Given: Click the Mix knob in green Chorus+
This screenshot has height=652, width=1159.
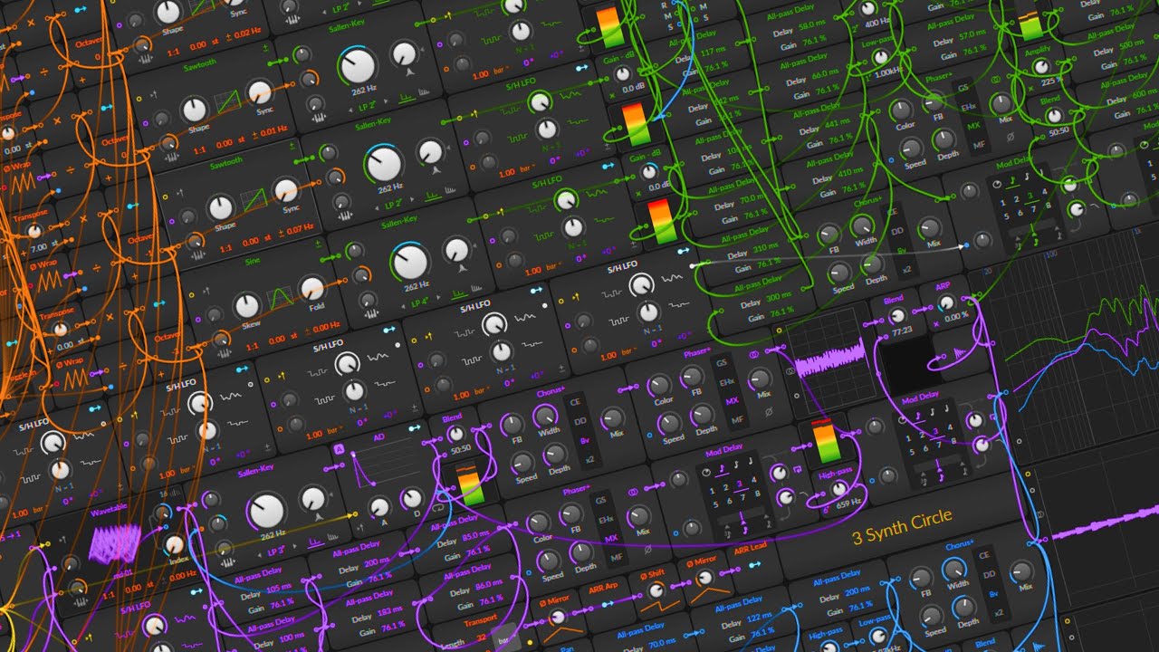Looking at the screenshot, I should click(930, 226).
